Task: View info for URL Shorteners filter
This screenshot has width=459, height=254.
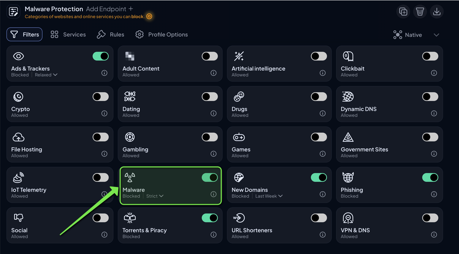Action: pos(323,235)
